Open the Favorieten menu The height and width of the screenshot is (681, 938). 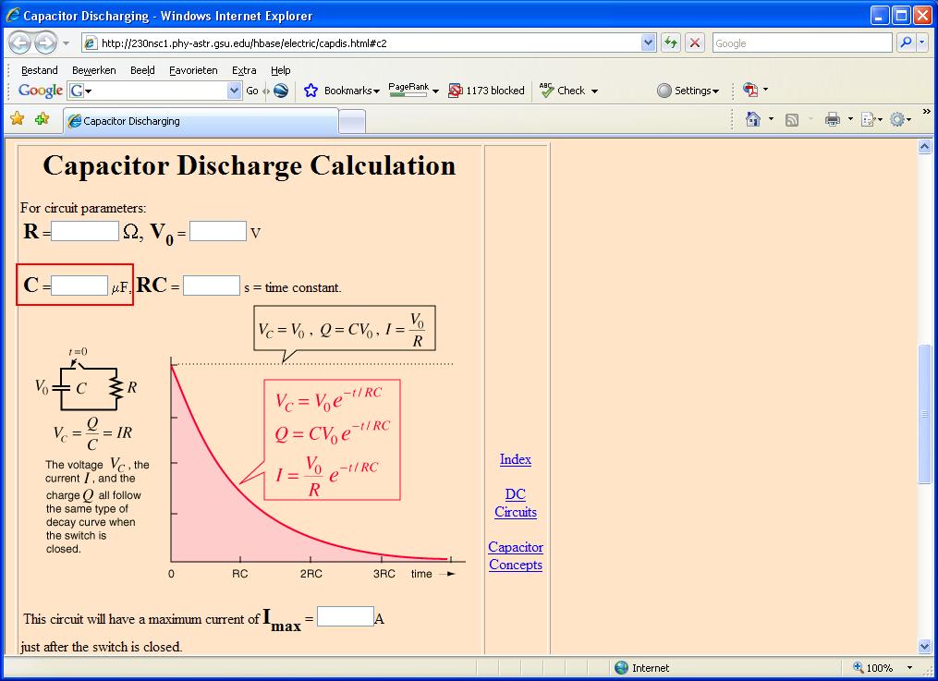[x=193, y=70]
